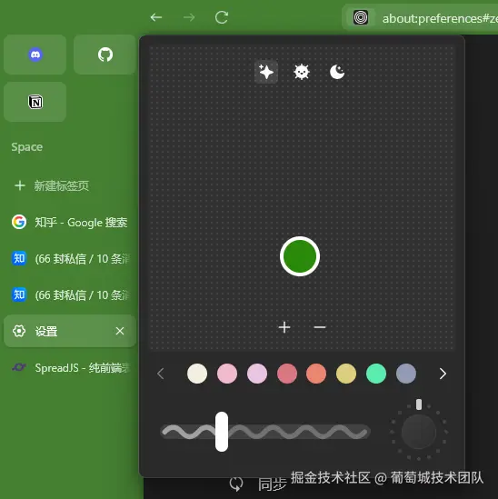This screenshot has width=498, height=499.
Task: Click the site identity icon in the address bar
Action: point(361,17)
